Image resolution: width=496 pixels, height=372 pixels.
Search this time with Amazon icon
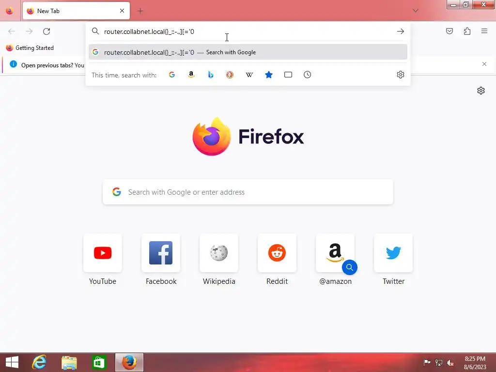coord(191,75)
